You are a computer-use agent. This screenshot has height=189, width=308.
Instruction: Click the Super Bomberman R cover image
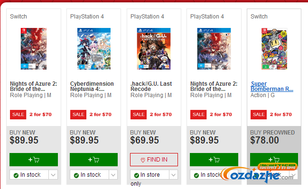[274, 49]
